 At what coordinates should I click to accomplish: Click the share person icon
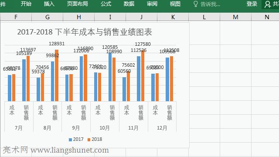267,4
